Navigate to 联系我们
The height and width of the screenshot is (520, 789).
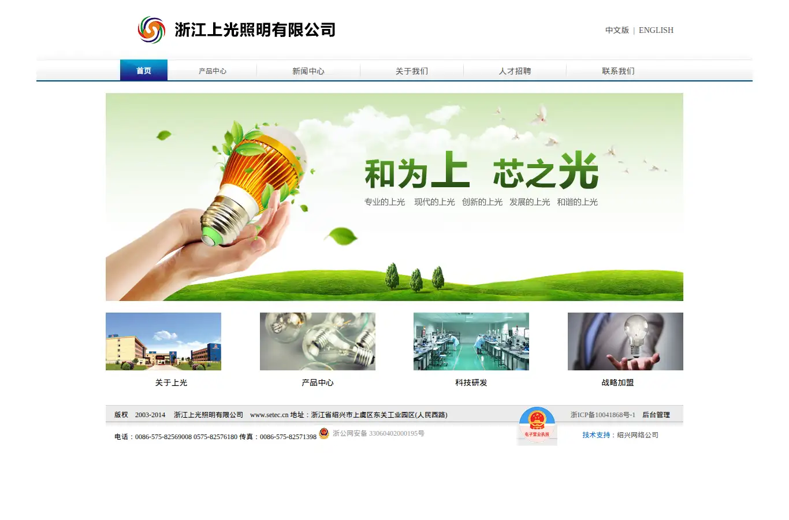tap(618, 71)
